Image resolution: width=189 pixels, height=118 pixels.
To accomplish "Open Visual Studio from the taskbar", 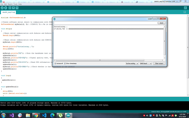I will pyautogui.click(x=12, y=115).
